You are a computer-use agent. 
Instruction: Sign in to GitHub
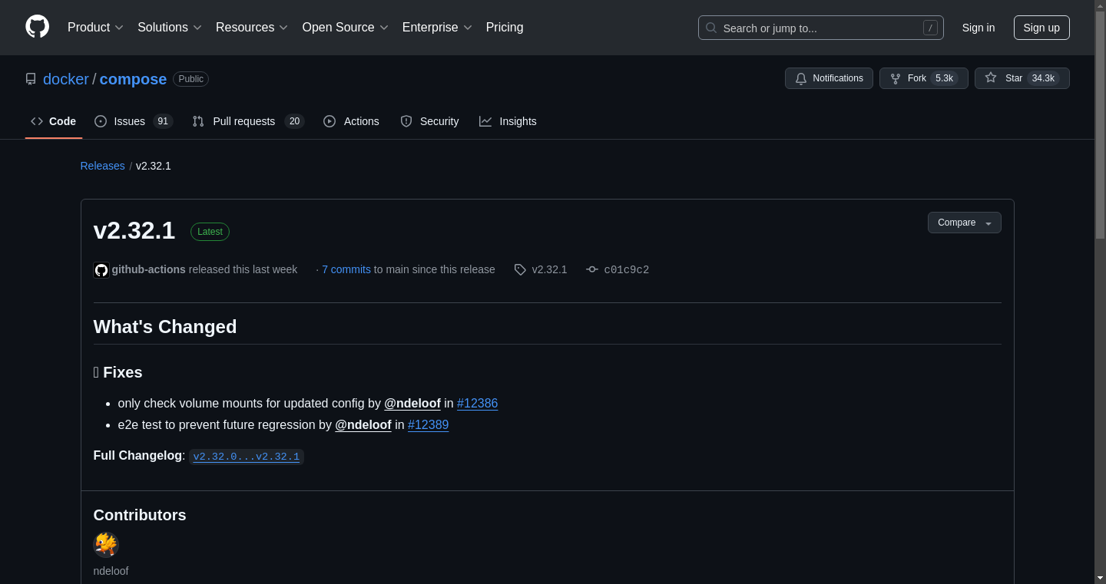(x=979, y=28)
